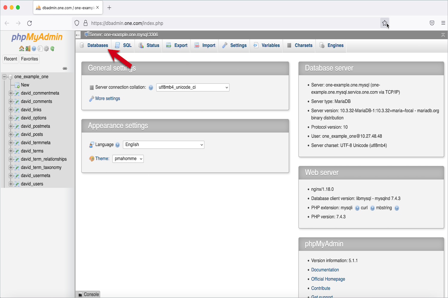This screenshot has height=298, width=448.
Task: Open the Engines tab
Action: click(x=332, y=46)
